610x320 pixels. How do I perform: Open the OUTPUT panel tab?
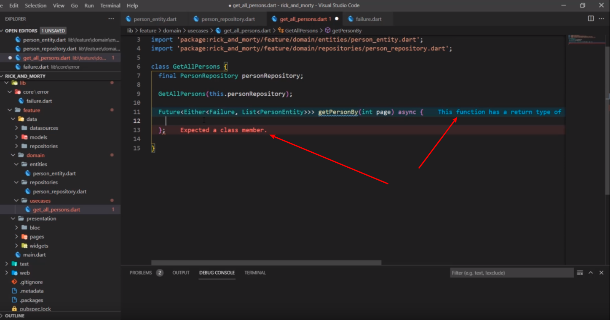tap(181, 273)
